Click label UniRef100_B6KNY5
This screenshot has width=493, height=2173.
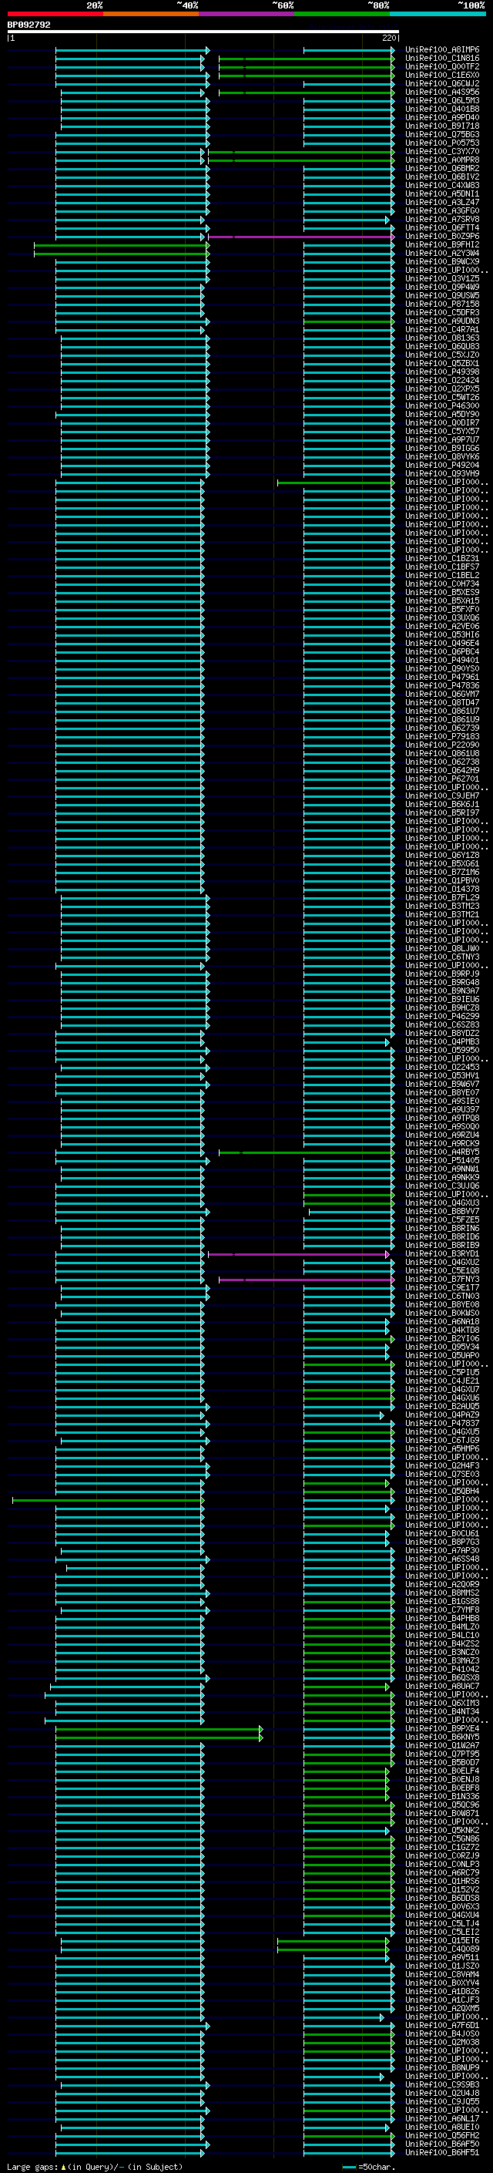(442, 1737)
